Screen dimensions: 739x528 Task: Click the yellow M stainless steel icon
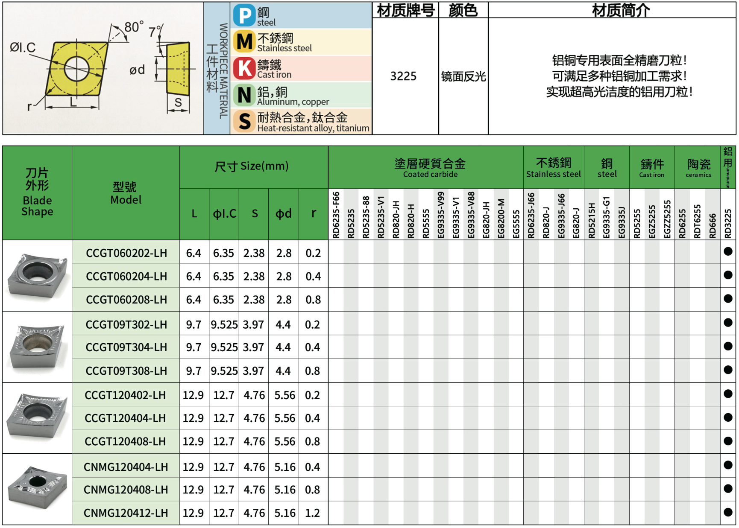tap(244, 42)
